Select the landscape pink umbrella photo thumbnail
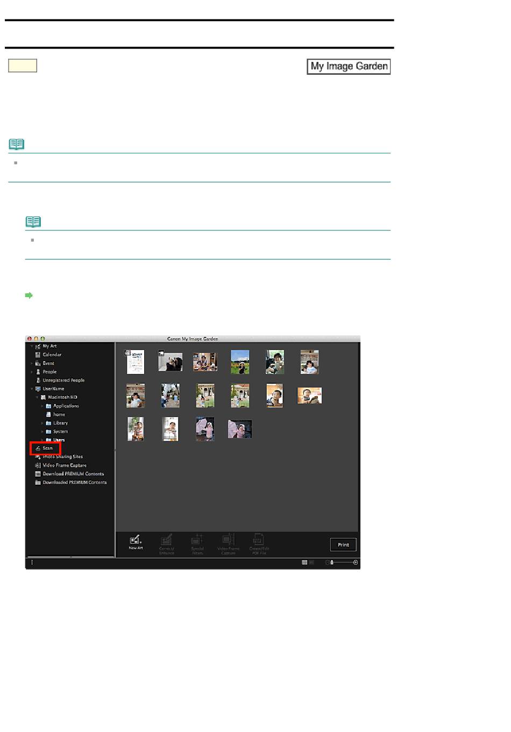This screenshot has width=511, height=732. pos(240,429)
